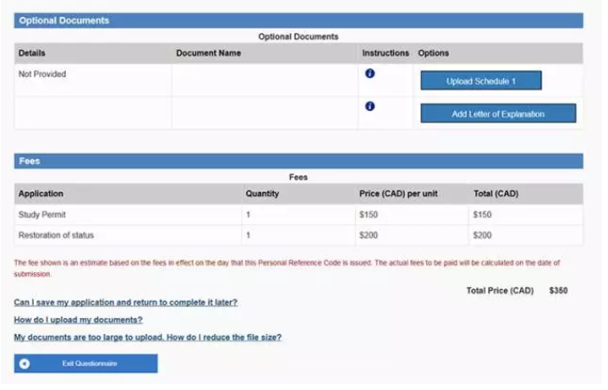Click the Document Name column header

coord(209,53)
